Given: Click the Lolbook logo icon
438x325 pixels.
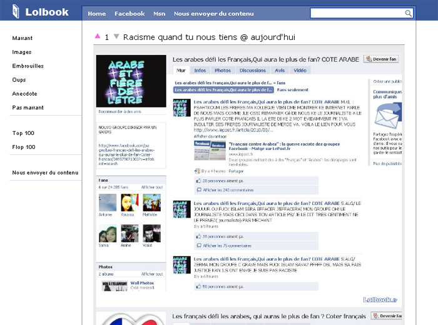Looking at the screenshot, I should (x=15, y=11).
